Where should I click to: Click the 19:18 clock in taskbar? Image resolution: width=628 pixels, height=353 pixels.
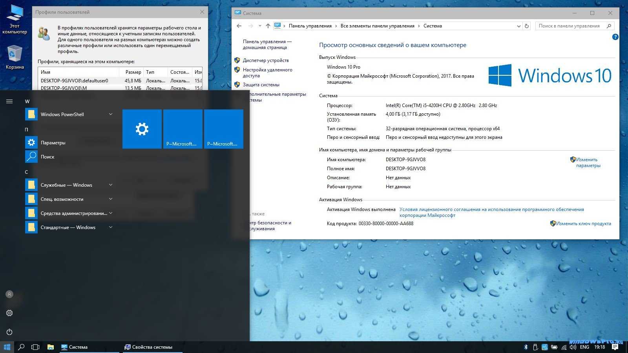[x=599, y=347]
